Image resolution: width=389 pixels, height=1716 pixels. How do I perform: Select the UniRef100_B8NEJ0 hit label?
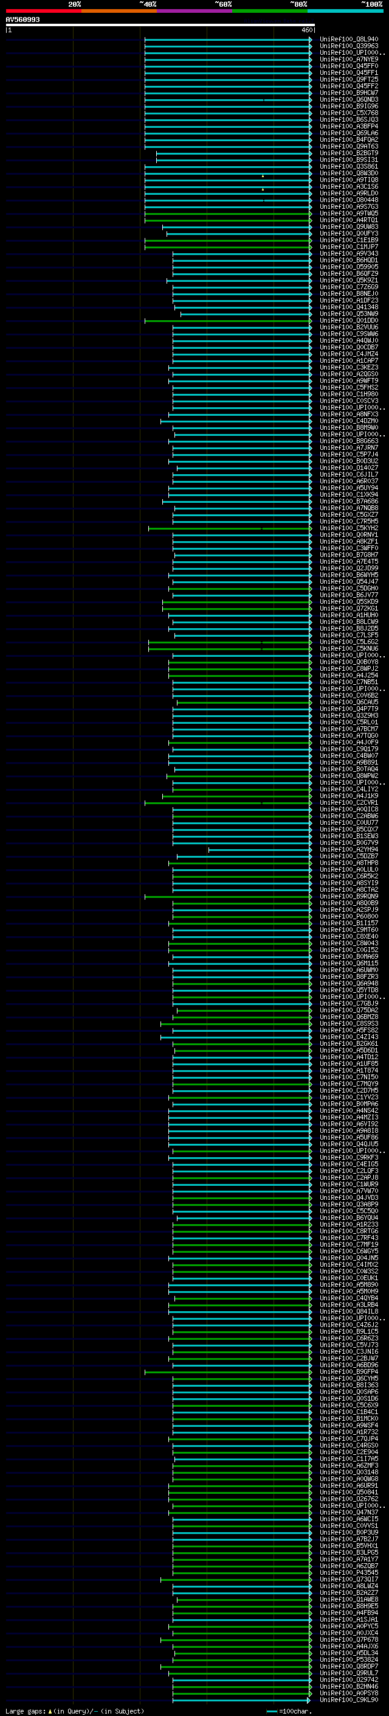point(348,294)
